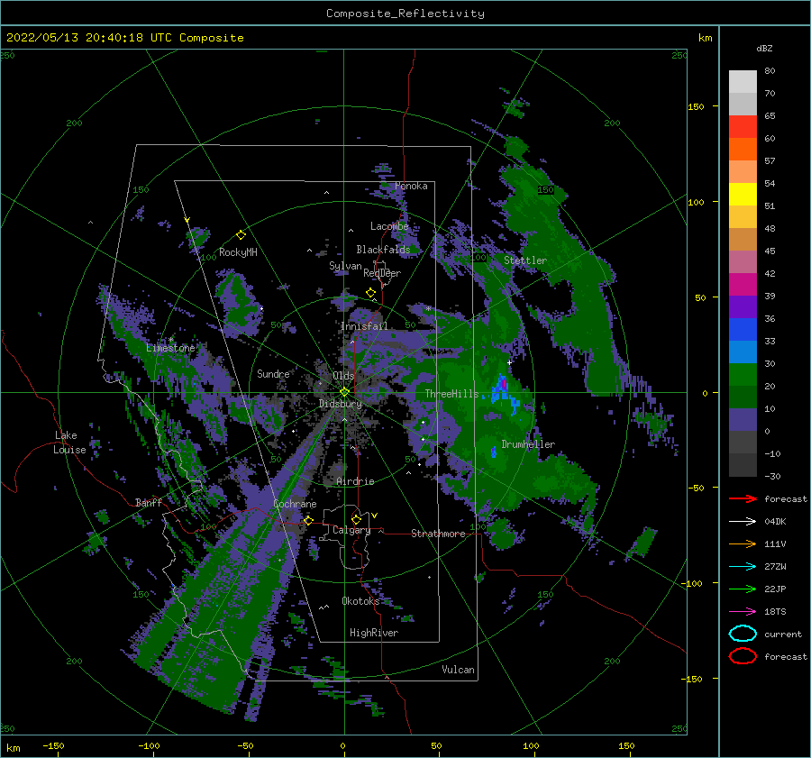Click the Composite_Reflectivity title

(405, 14)
